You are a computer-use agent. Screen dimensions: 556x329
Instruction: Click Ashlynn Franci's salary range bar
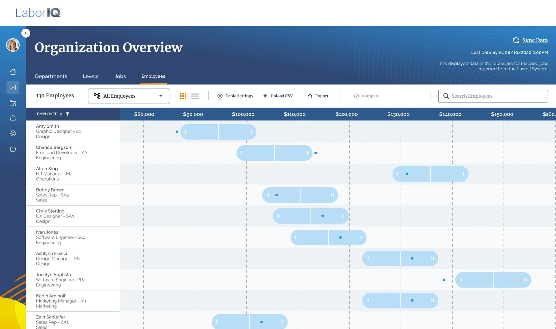(x=400, y=258)
